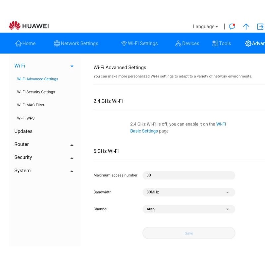Viewport: 265px width, 265px height.
Task: Open the Updates sidebar item
Action: [x=23, y=131]
